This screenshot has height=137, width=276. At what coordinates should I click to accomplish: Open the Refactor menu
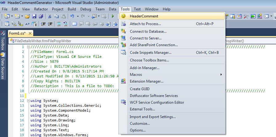[41, 9]
